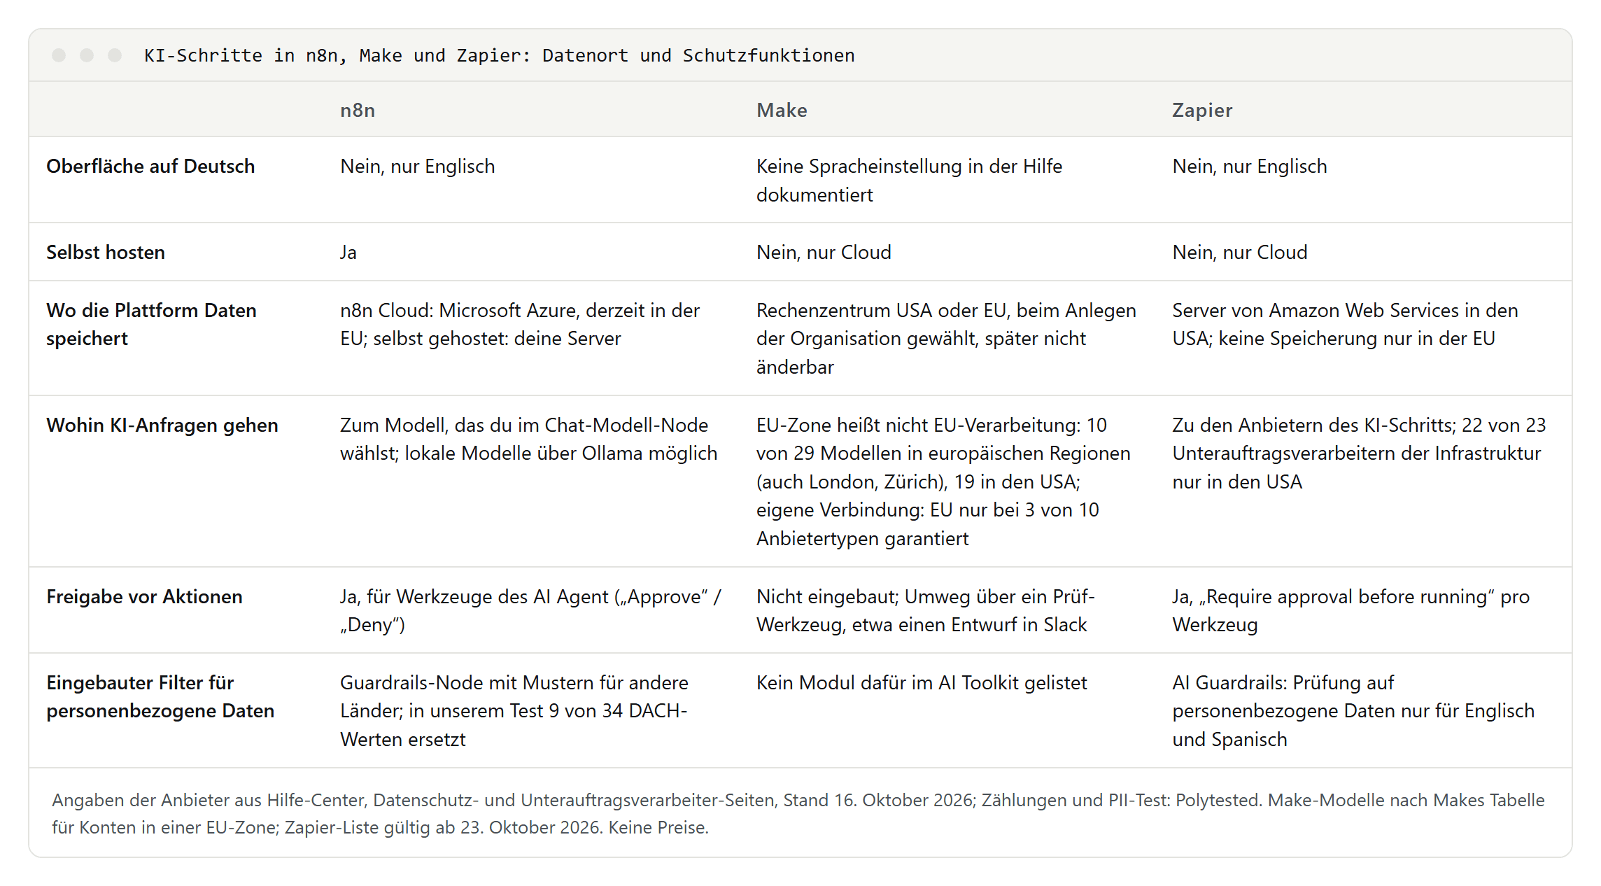Click Zapier's 'Nein, nur Cloud' cell
The height and width of the screenshot is (886, 1601).
click(x=1240, y=252)
